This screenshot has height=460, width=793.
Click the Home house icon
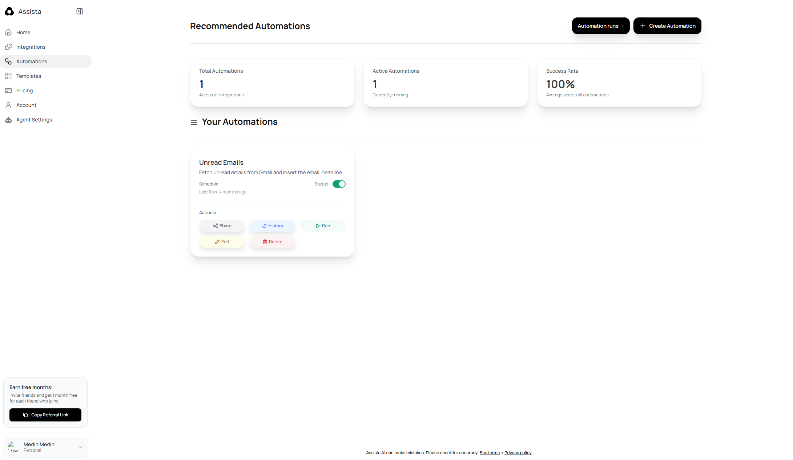(8, 32)
